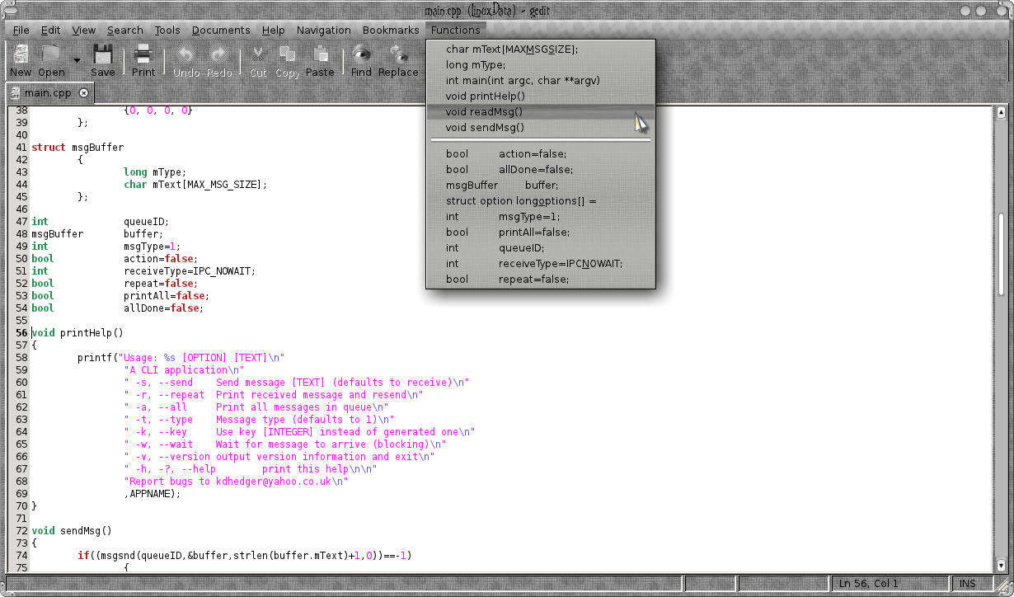Image resolution: width=1014 pixels, height=597 pixels.
Task: Expand the Open recent files arrow
Action: 77,60
